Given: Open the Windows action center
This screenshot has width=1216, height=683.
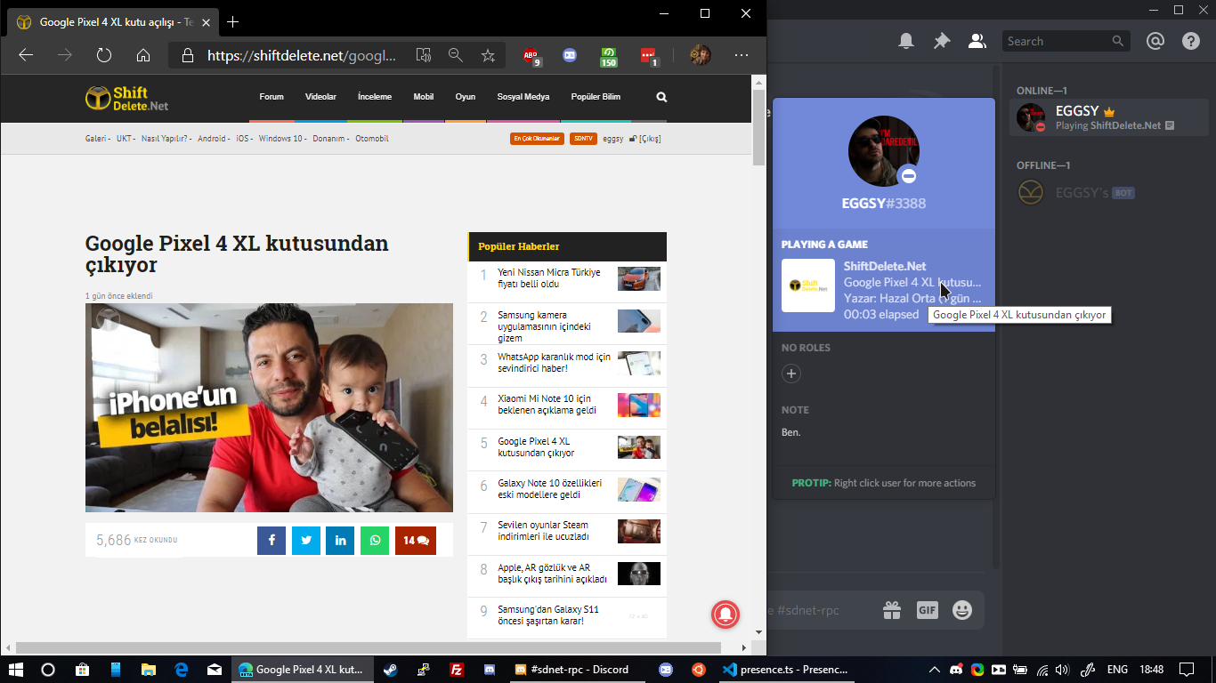Looking at the screenshot, I should (x=1187, y=670).
